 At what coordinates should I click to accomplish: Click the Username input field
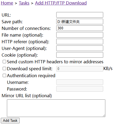point(80,82)
